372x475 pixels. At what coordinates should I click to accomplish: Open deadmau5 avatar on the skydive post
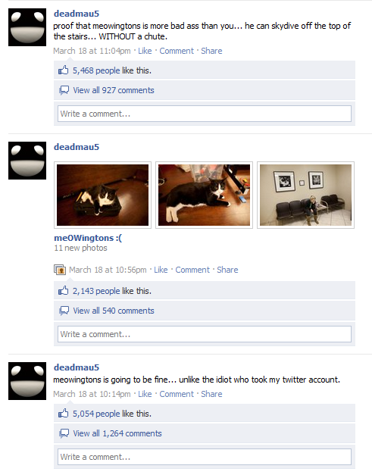[x=27, y=27]
